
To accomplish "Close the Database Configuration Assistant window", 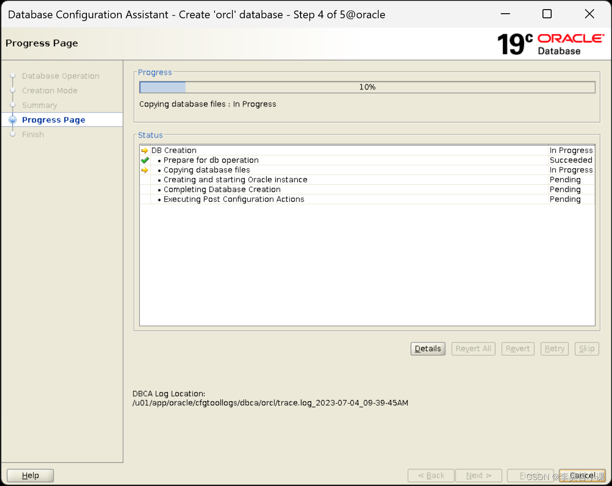I will [590, 14].
